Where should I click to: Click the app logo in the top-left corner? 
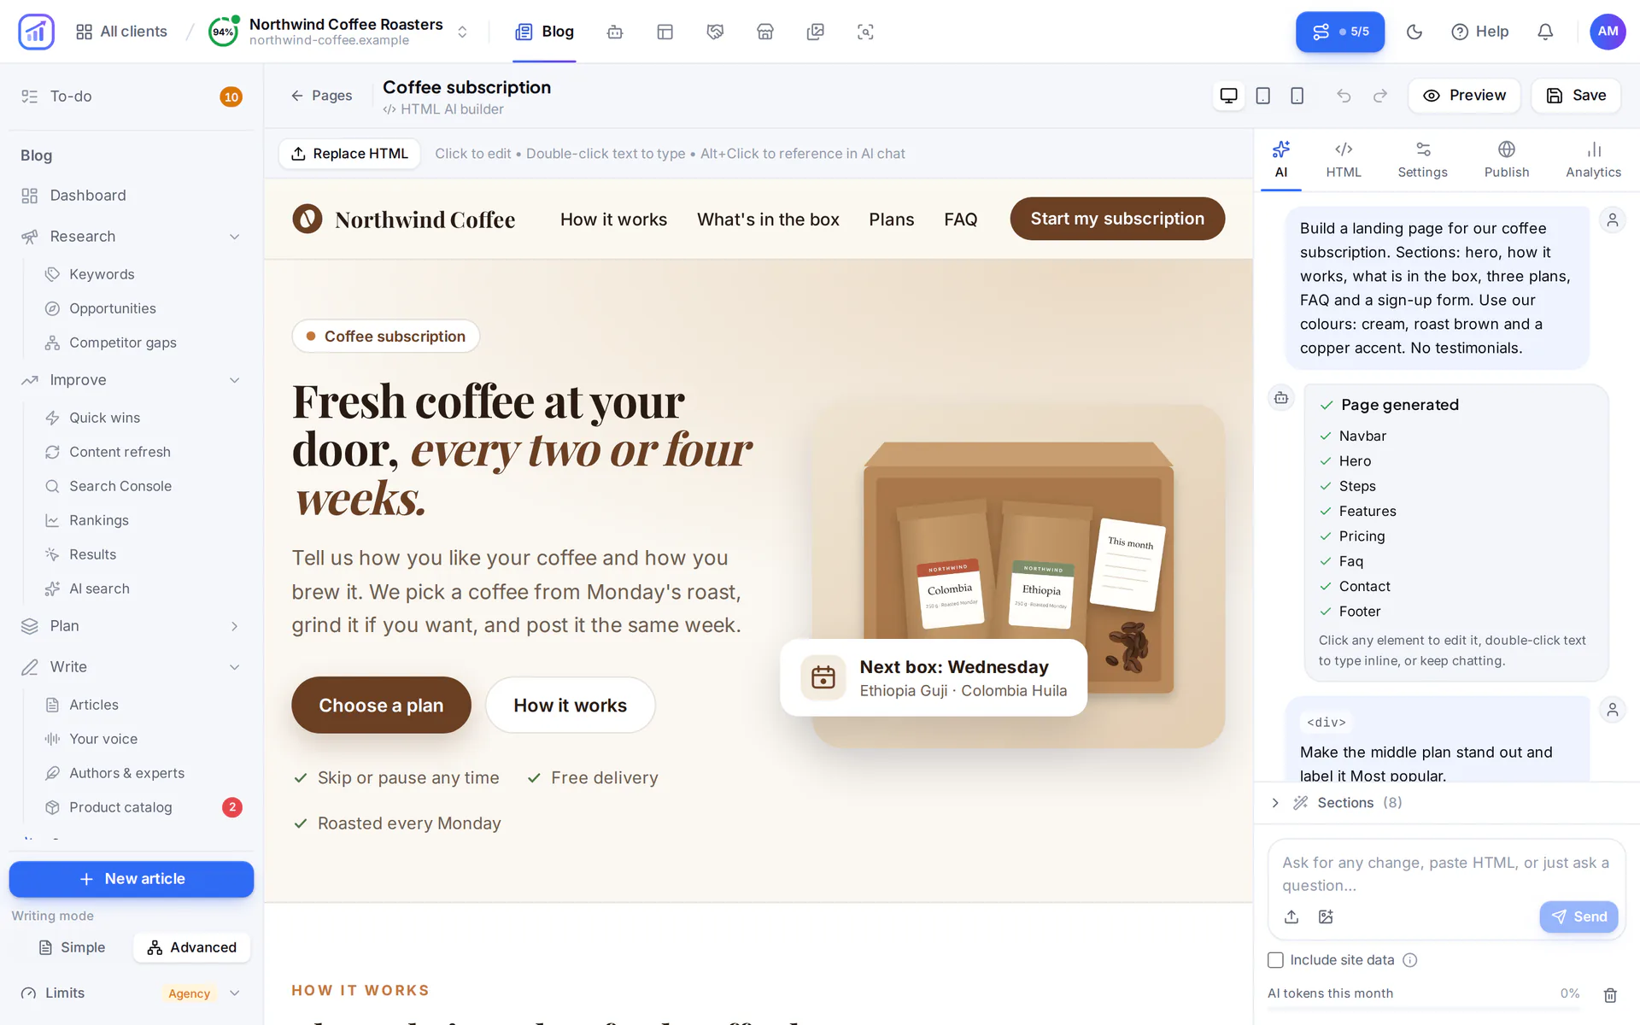[36, 32]
